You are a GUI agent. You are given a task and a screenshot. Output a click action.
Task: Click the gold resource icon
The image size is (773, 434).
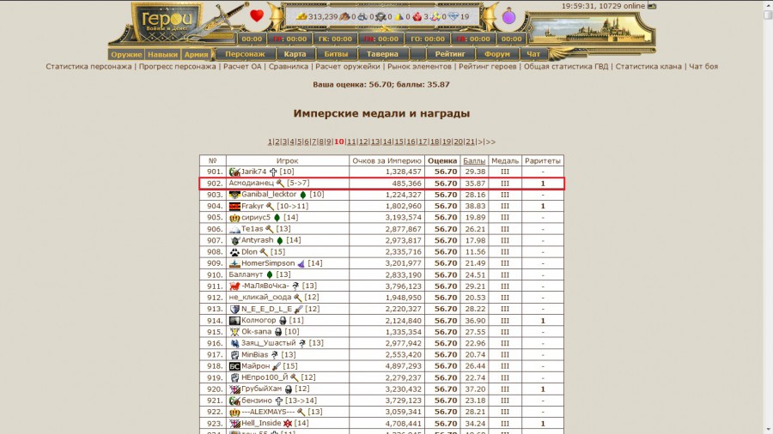pos(301,17)
